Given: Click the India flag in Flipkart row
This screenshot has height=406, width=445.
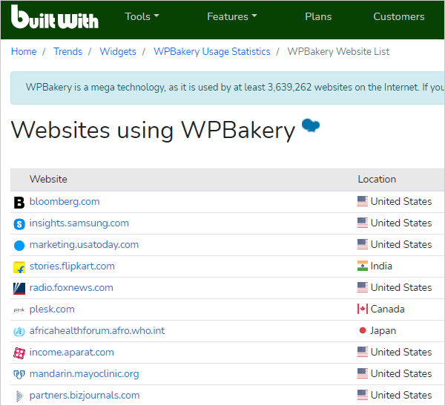Looking at the screenshot, I should click(363, 266).
